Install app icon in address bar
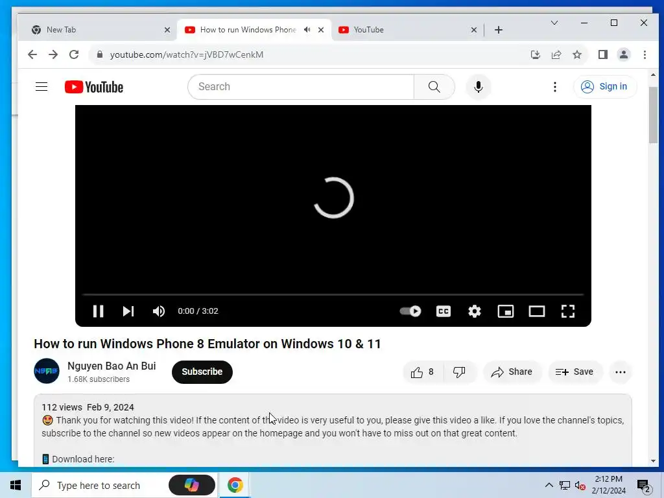 [x=535, y=54]
